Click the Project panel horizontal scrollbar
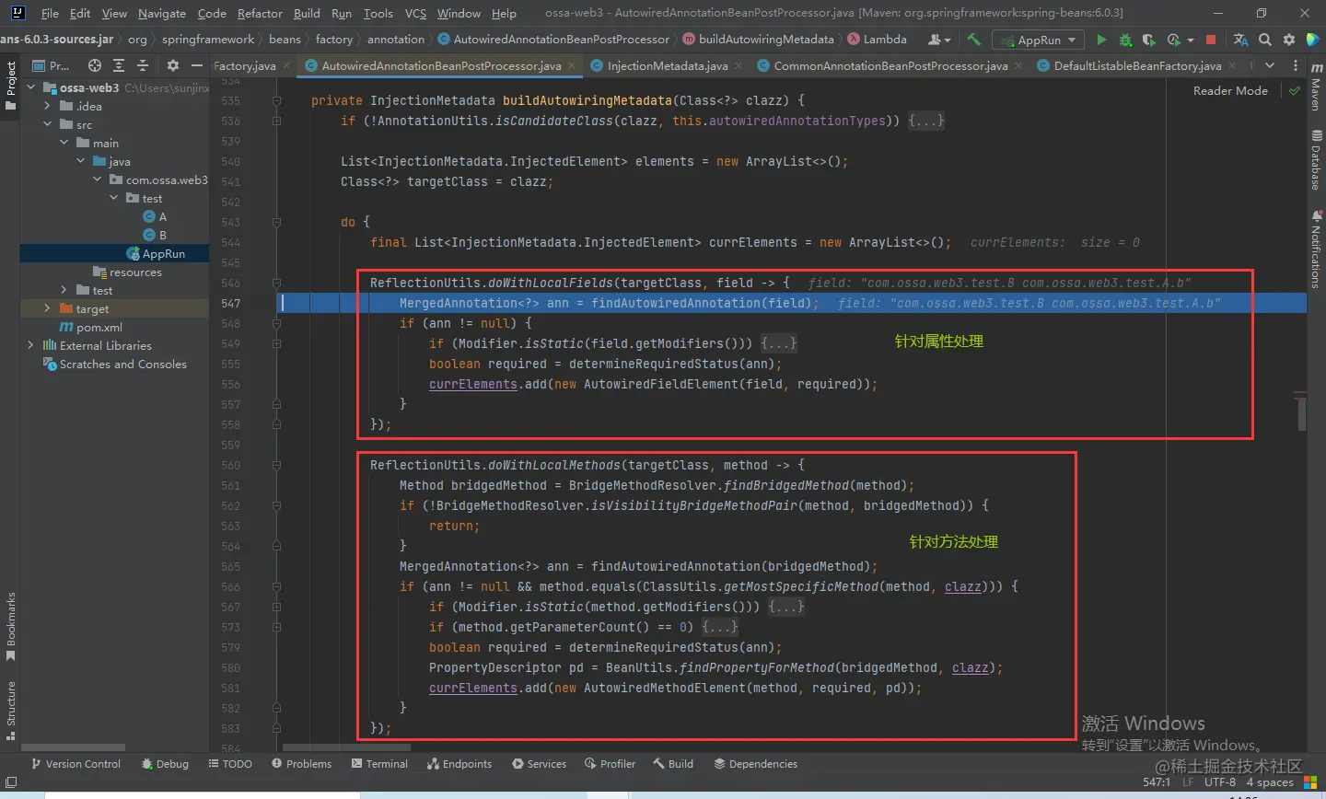The height and width of the screenshot is (799, 1326). 73,747
